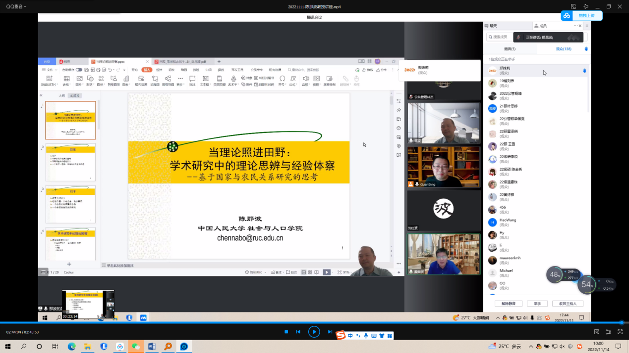Open the 设计 ribbon tab
The height and width of the screenshot is (353, 629).
click(159, 70)
